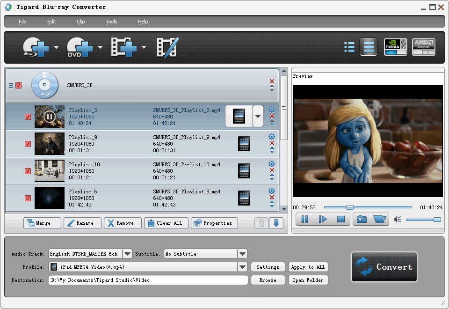Uncheck the Playlist_3 checkbox
This screenshot has width=449, height=309.
click(28, 117)
